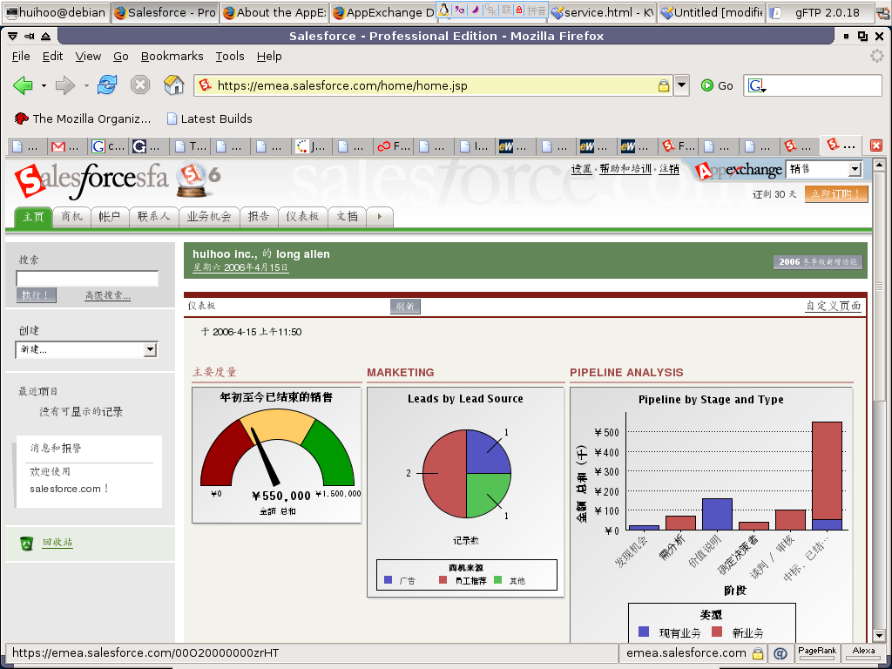Open the File menu

coord(21,57)
